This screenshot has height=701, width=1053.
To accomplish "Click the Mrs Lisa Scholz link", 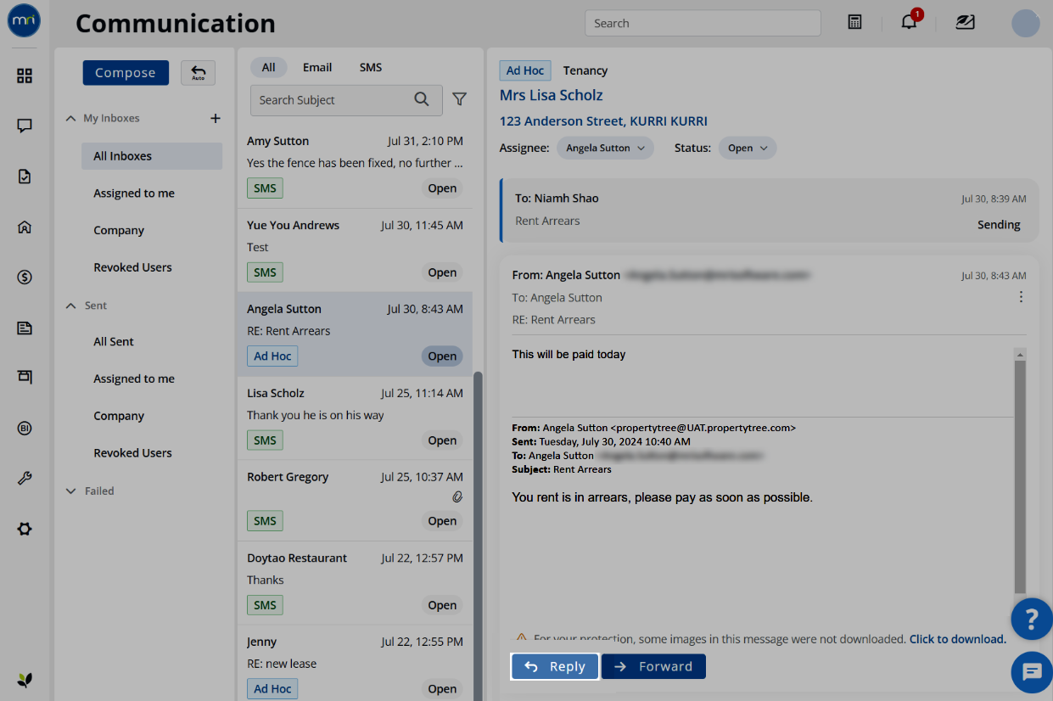I will pos(552,95).
